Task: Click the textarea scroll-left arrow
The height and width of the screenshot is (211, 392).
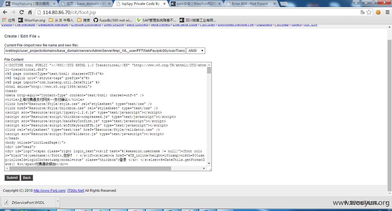Action: point(7,169)
